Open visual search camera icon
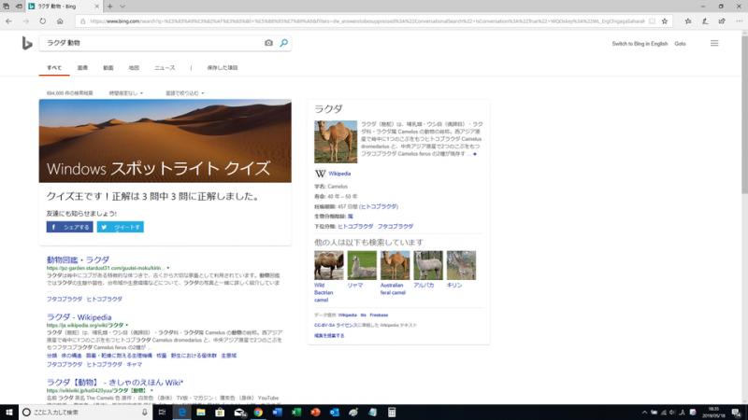 click(x=268, y=43)
